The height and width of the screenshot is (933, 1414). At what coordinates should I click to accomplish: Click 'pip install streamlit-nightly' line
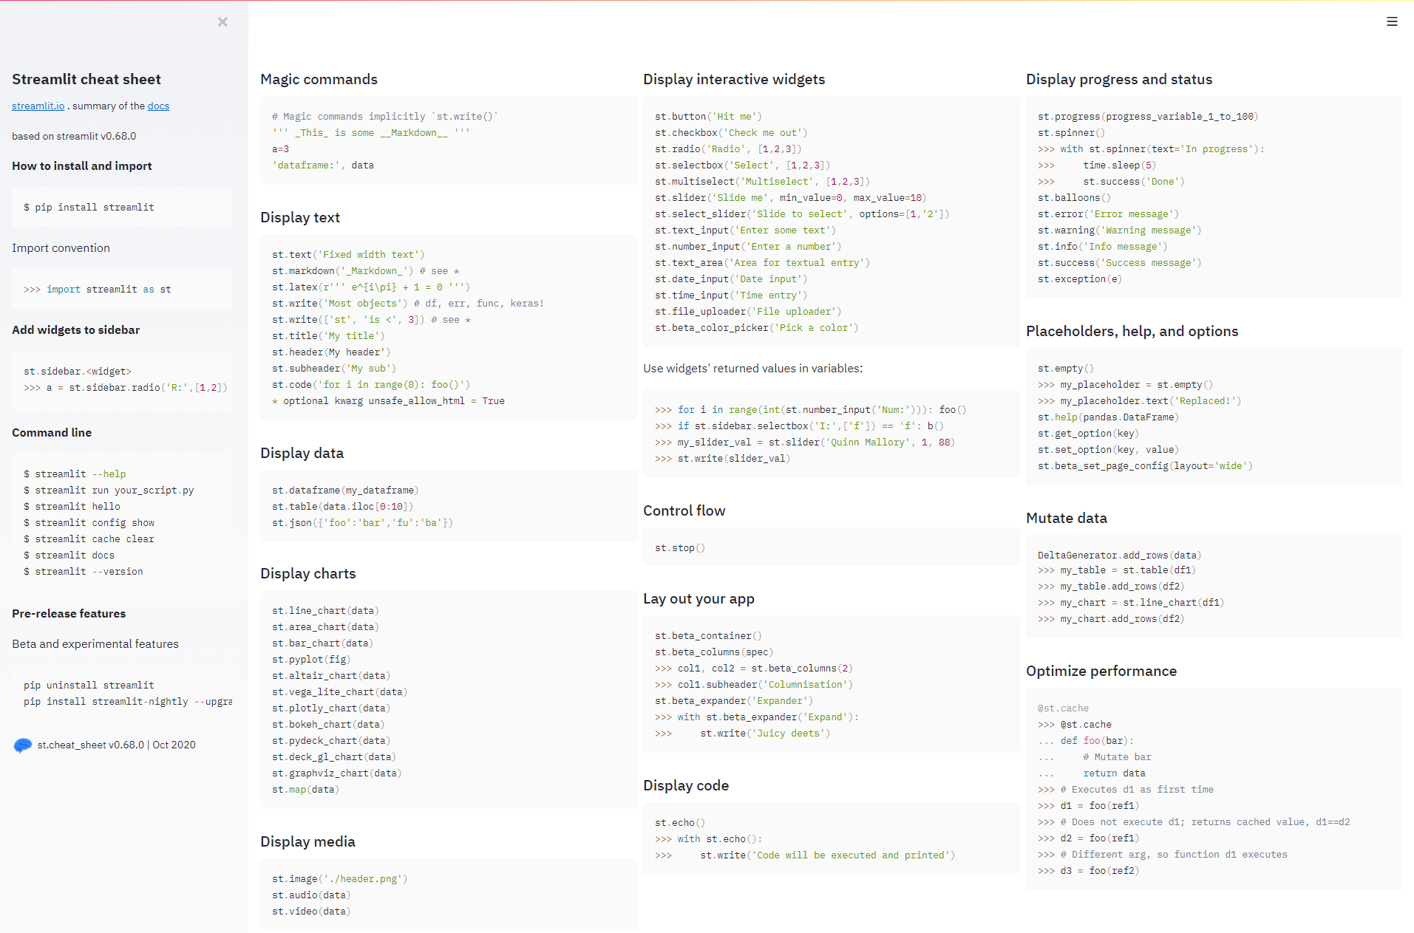click(x=128, y=702)
